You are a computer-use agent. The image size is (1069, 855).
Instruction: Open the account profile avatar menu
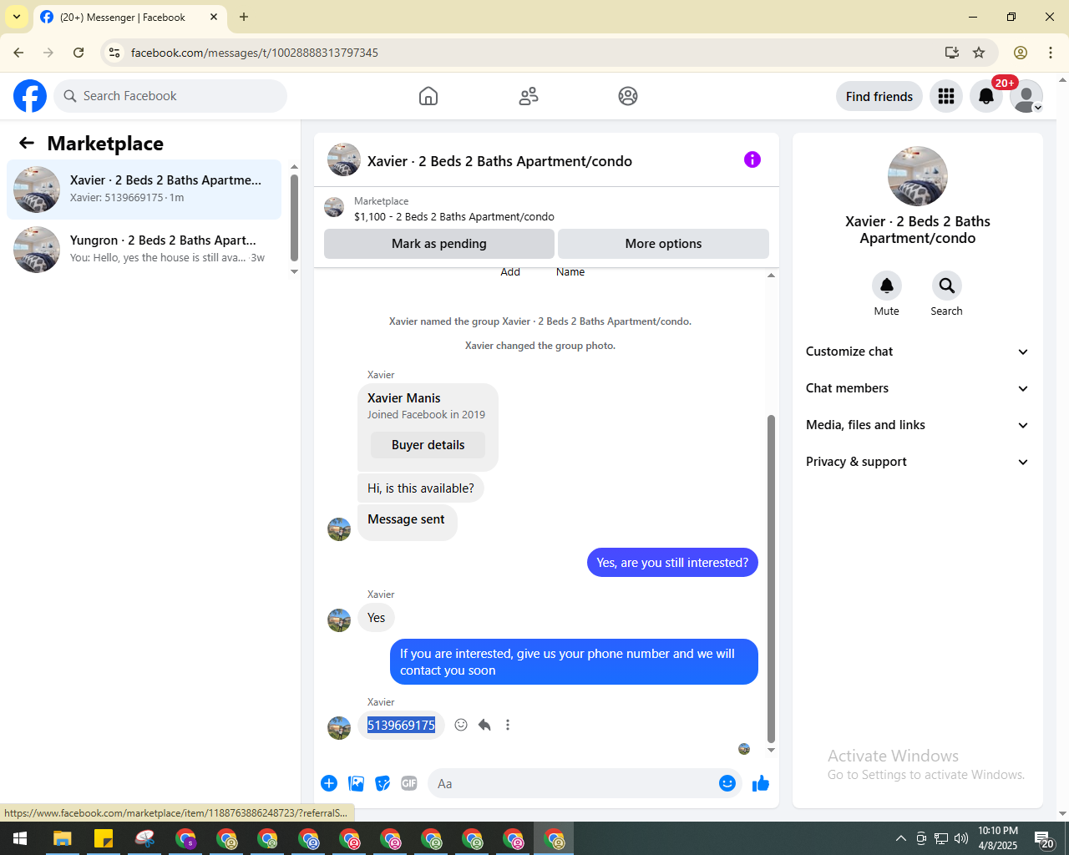tap(1026, 96)
